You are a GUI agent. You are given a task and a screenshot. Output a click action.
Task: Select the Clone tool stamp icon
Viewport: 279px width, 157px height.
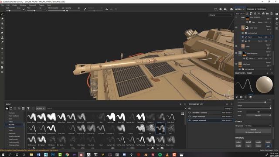pyautogui.click(x=2, y=38)
